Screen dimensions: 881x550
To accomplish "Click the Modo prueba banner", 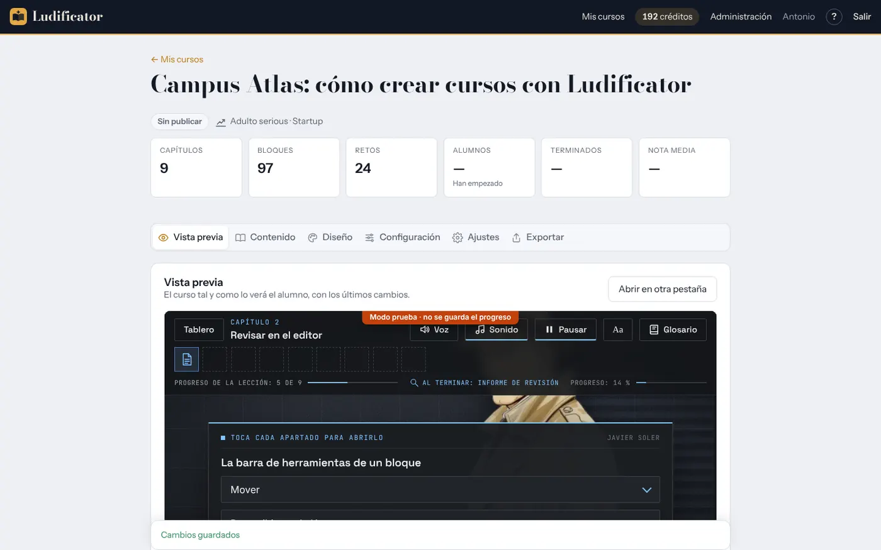I will pos(440,317).
